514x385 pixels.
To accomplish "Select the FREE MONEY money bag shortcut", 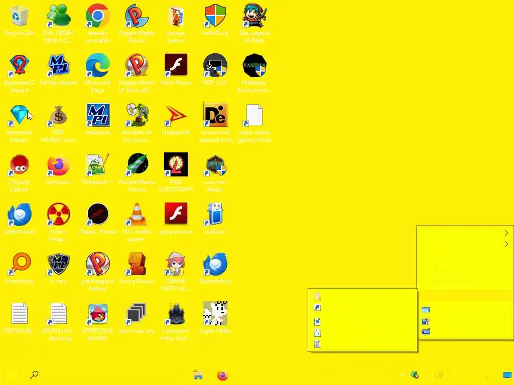I will coord(58,115).
